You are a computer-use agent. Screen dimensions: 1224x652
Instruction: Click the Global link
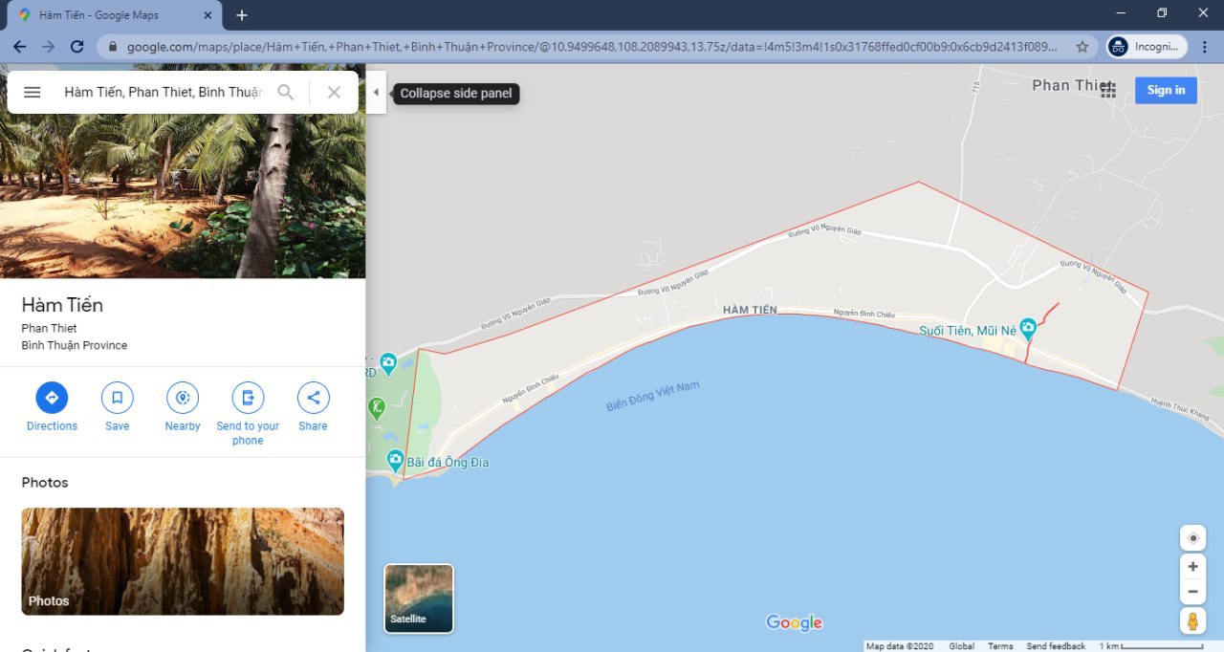click(x=961, y=646)
